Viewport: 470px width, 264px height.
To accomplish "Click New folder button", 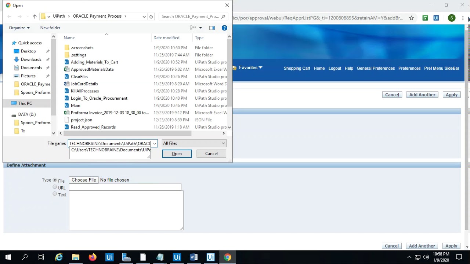I will [50, 28].
